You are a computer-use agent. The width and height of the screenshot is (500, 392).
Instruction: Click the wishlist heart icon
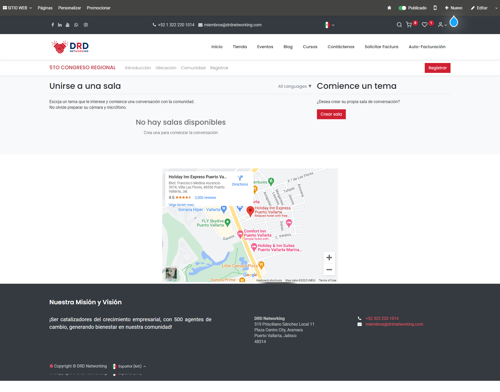pyautogui.click(x=424, y=25)
